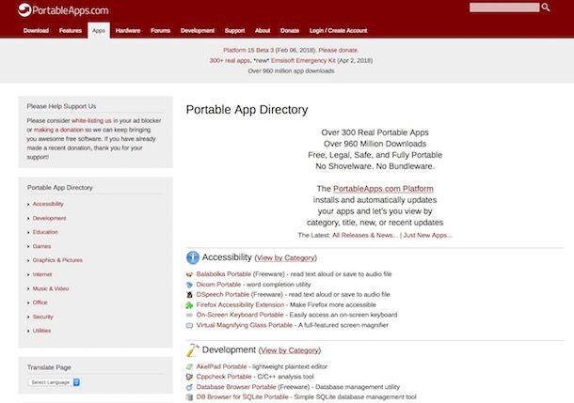
Task: Open the DSpeech Portable link
Action: coord(223,294)
